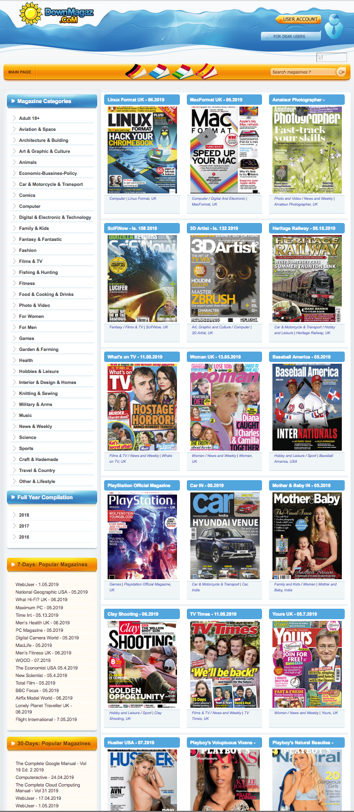
Task: Open the 2018 full year compilation
Action: pos(24,515)
